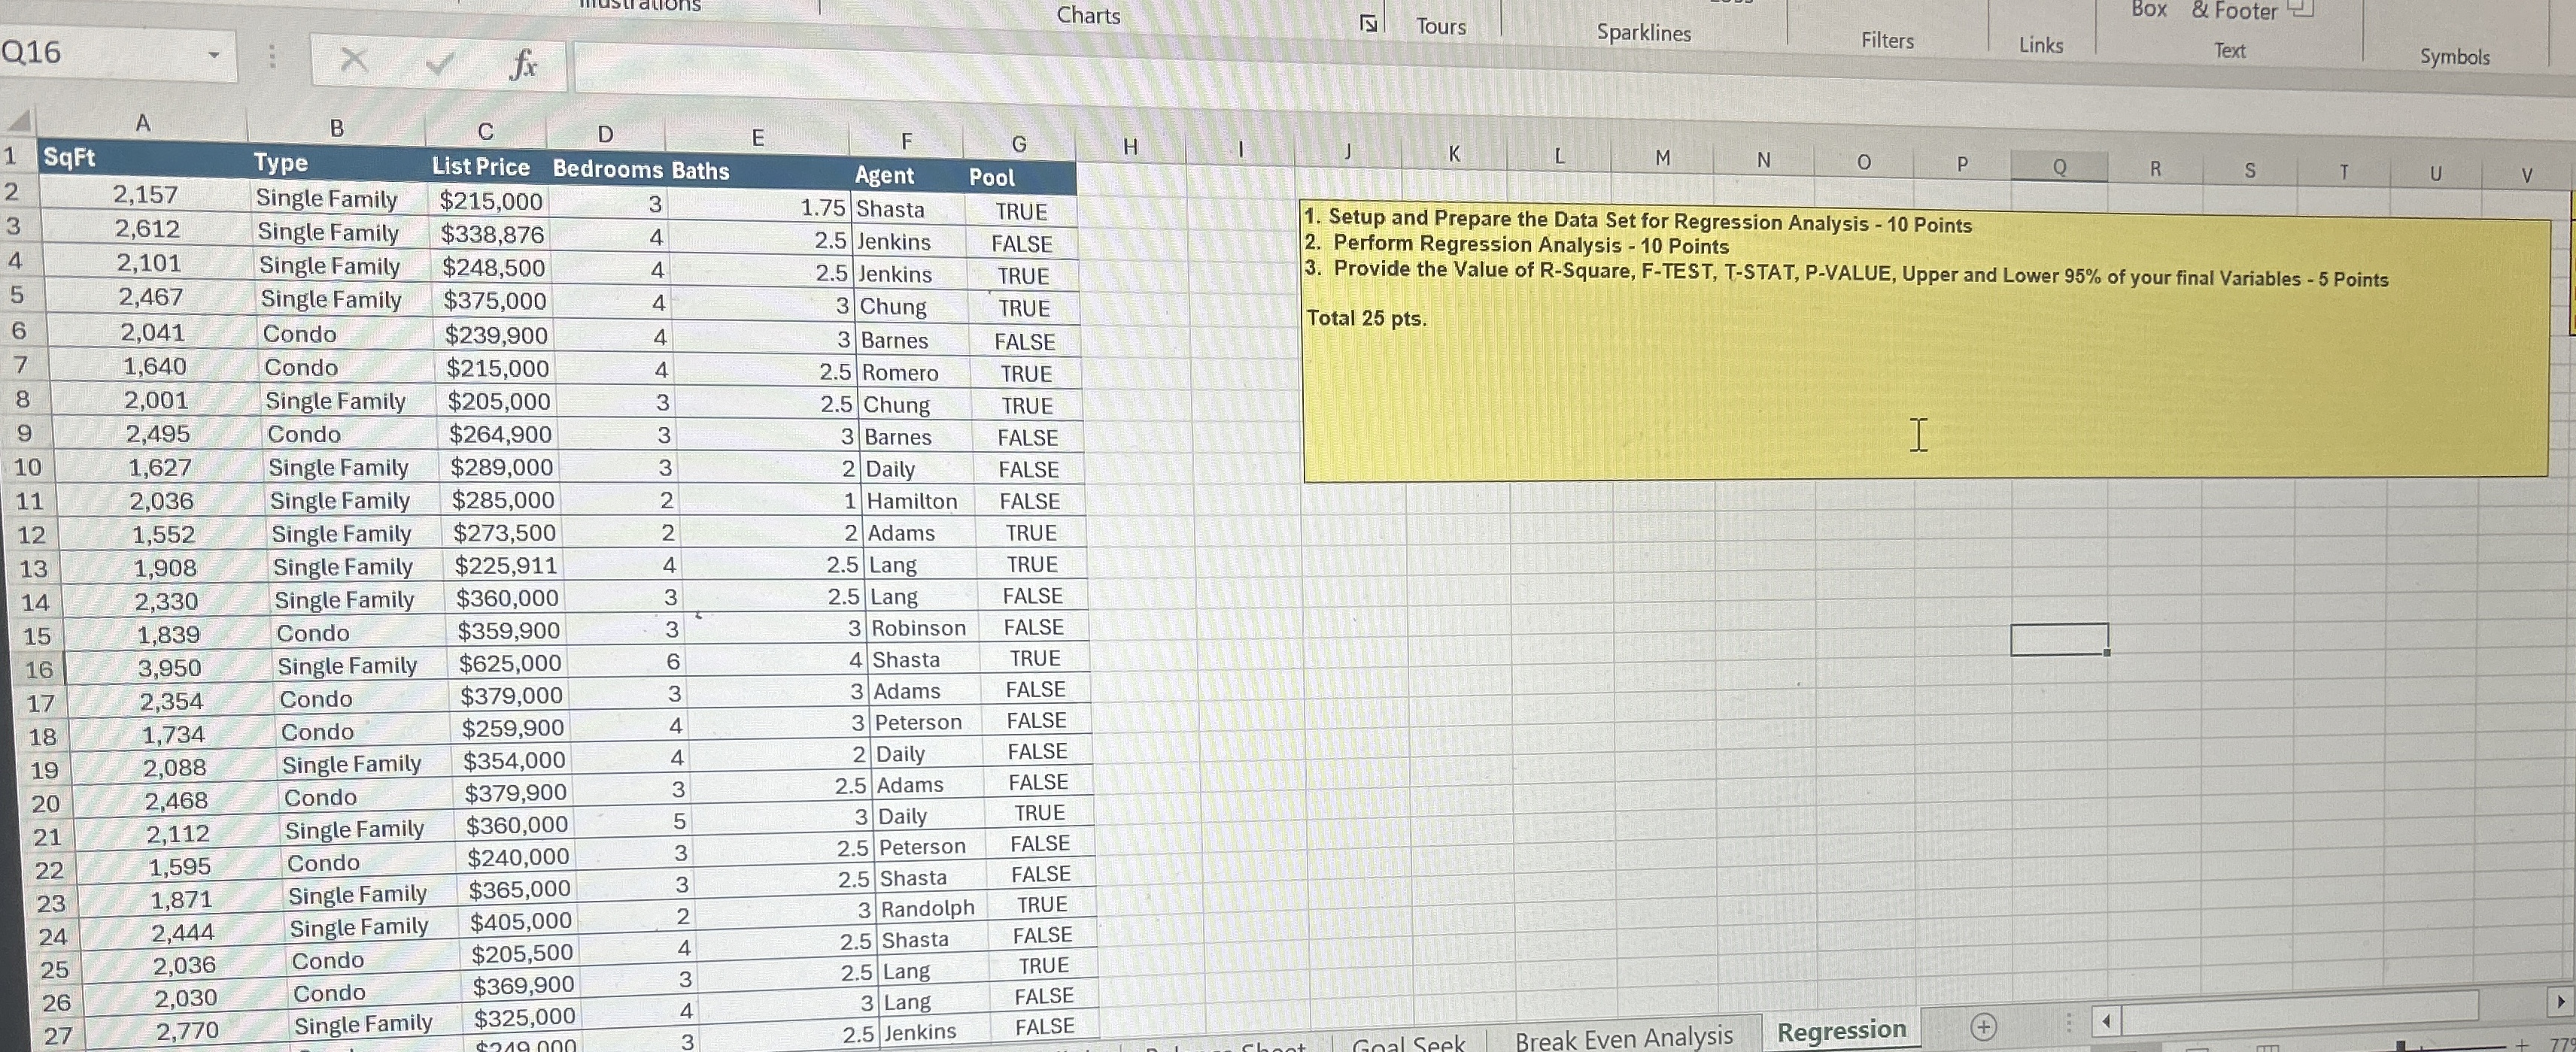Open the Sparklines options
This screenshot has height=1052, width=2576.
click(x=1643, y=33)
